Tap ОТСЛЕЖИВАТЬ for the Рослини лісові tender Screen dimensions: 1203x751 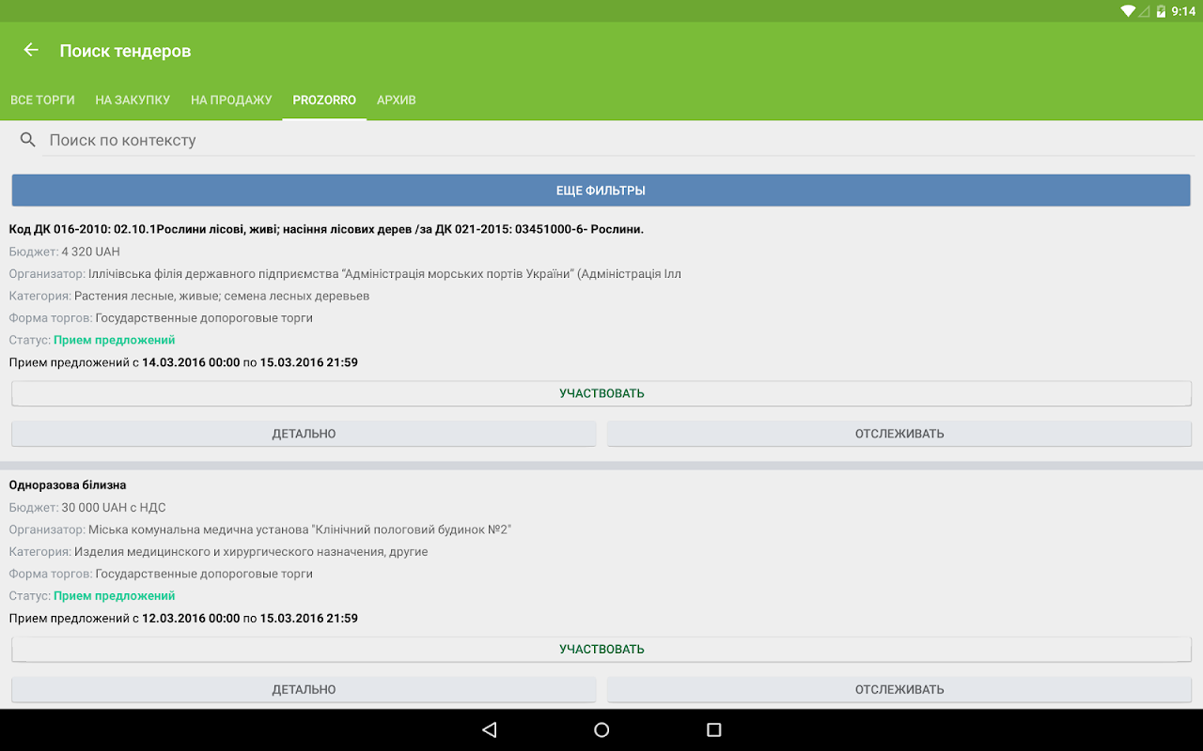coord(899,434)
